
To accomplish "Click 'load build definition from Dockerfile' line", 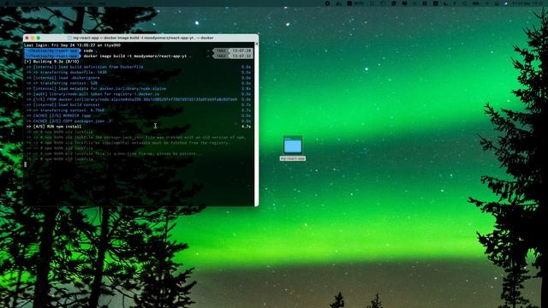I will click(x=85, y=67).
